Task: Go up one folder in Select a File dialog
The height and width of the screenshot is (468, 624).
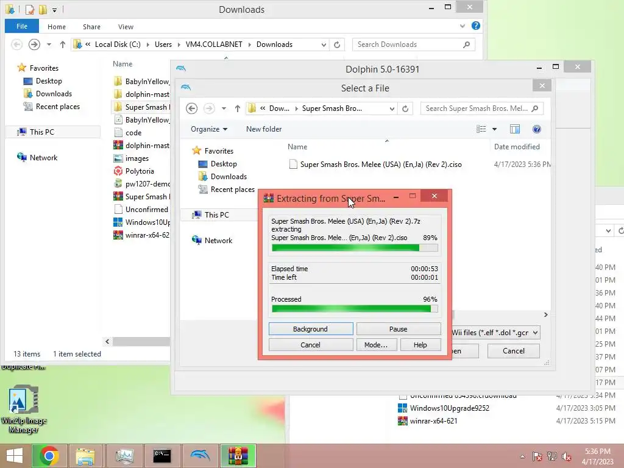Action: 238,108
